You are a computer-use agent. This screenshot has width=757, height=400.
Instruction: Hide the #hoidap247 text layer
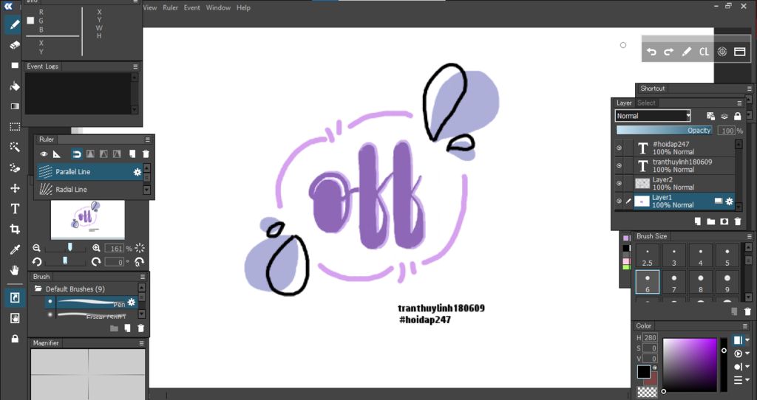(619, 148)
